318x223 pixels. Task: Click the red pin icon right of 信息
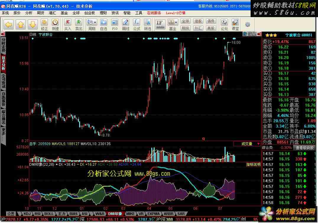259,34
